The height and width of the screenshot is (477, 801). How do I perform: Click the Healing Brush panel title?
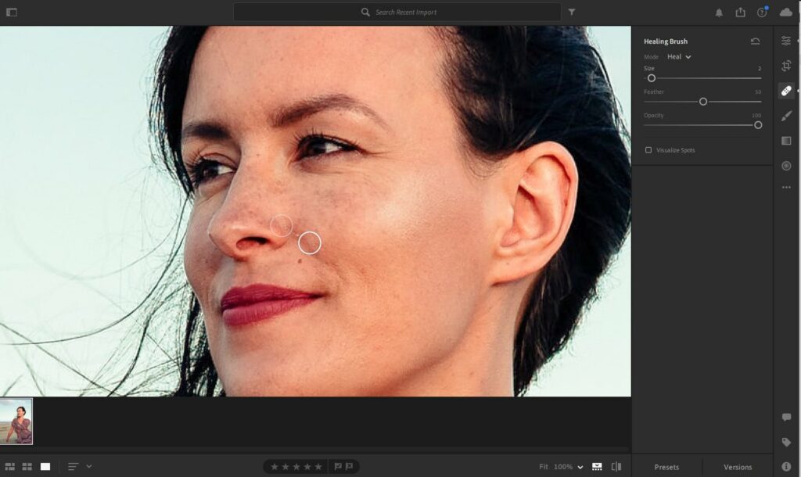tap(666, 41)
